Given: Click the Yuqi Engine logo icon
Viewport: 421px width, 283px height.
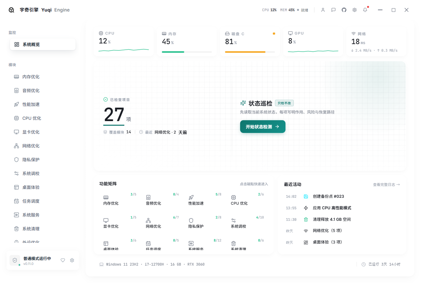Looking at the screenshot, I should (x=12, y=10).
